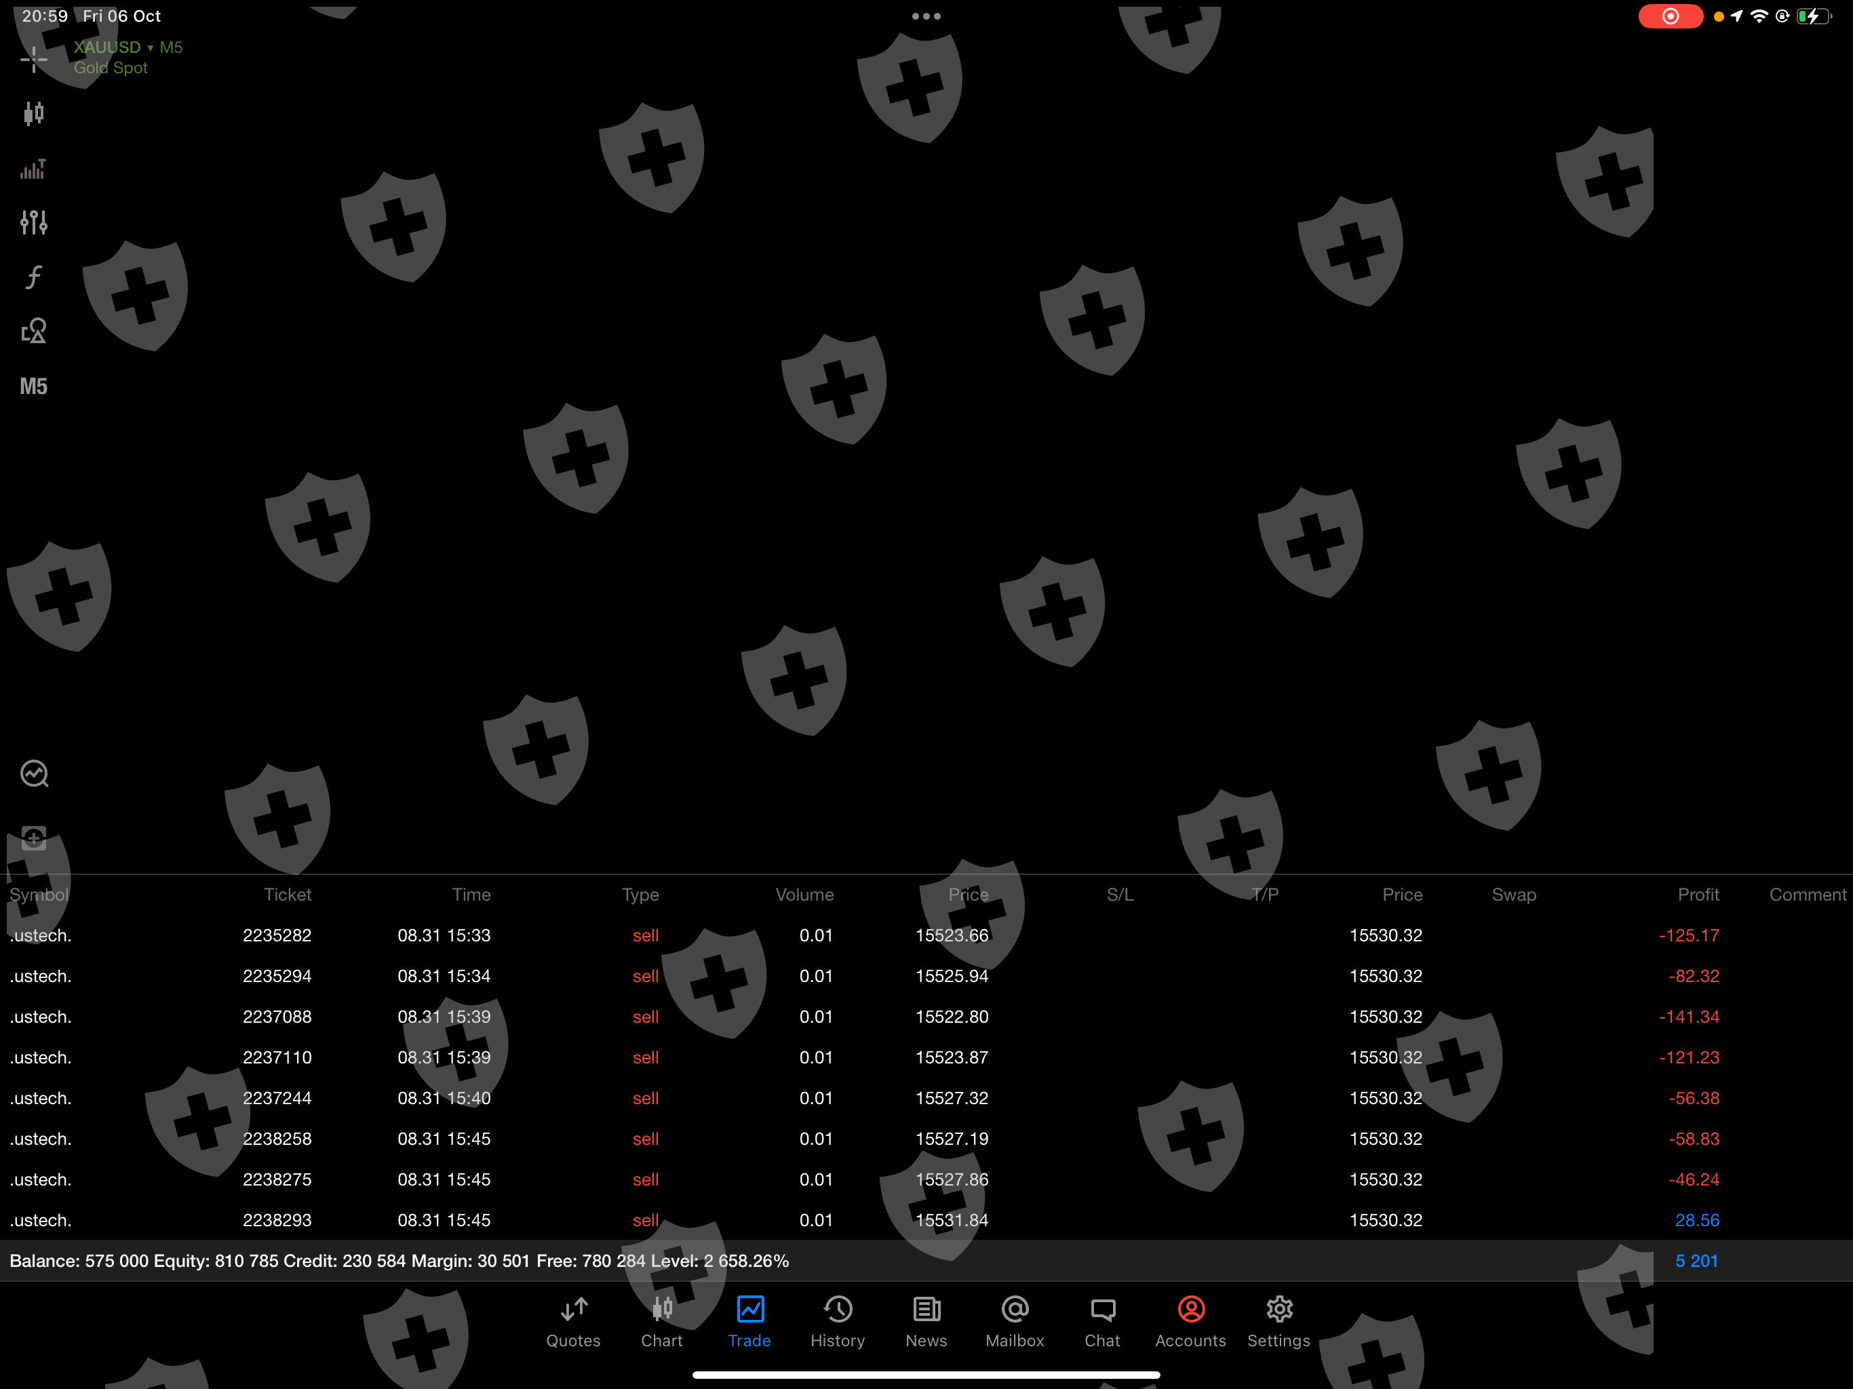Toggle the crosshair cursor tool

(x=33, y=58)
